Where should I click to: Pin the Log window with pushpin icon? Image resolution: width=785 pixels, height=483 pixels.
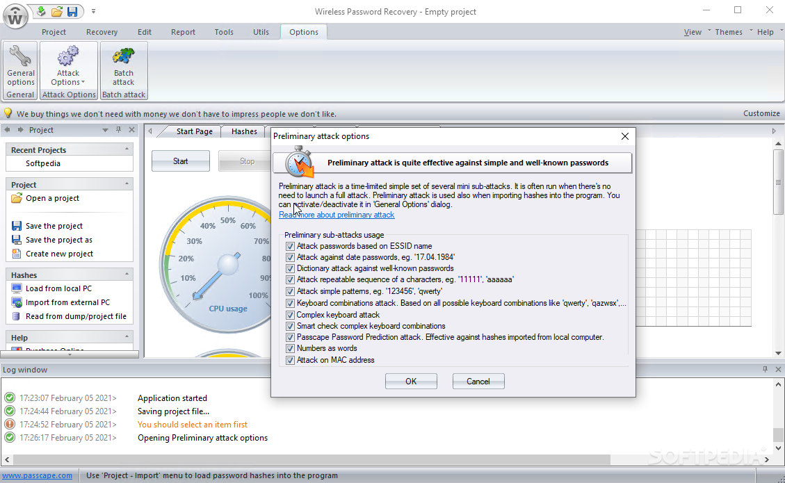(765, 370)
